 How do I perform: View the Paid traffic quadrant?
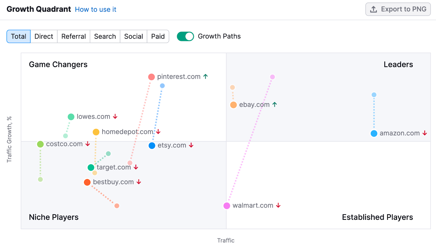(158, 36)
